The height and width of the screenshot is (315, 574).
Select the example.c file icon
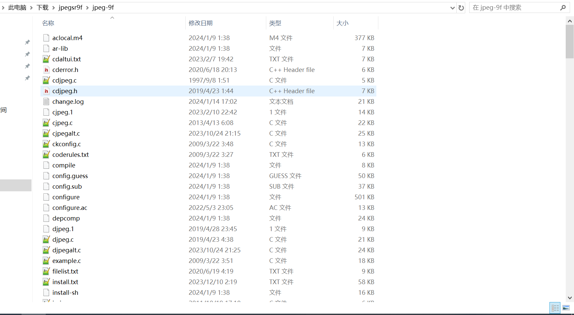coord(46,261)
